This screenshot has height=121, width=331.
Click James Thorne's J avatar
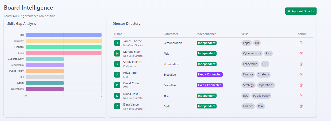117,43
